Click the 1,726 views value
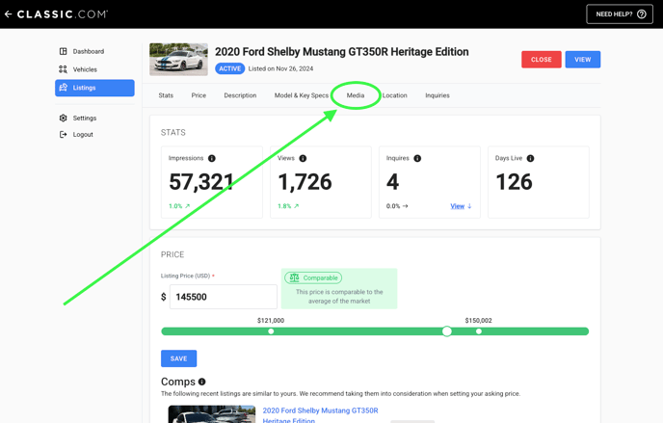Image resolution: width=663 pixels, height=423 pixels. point(305,182)
